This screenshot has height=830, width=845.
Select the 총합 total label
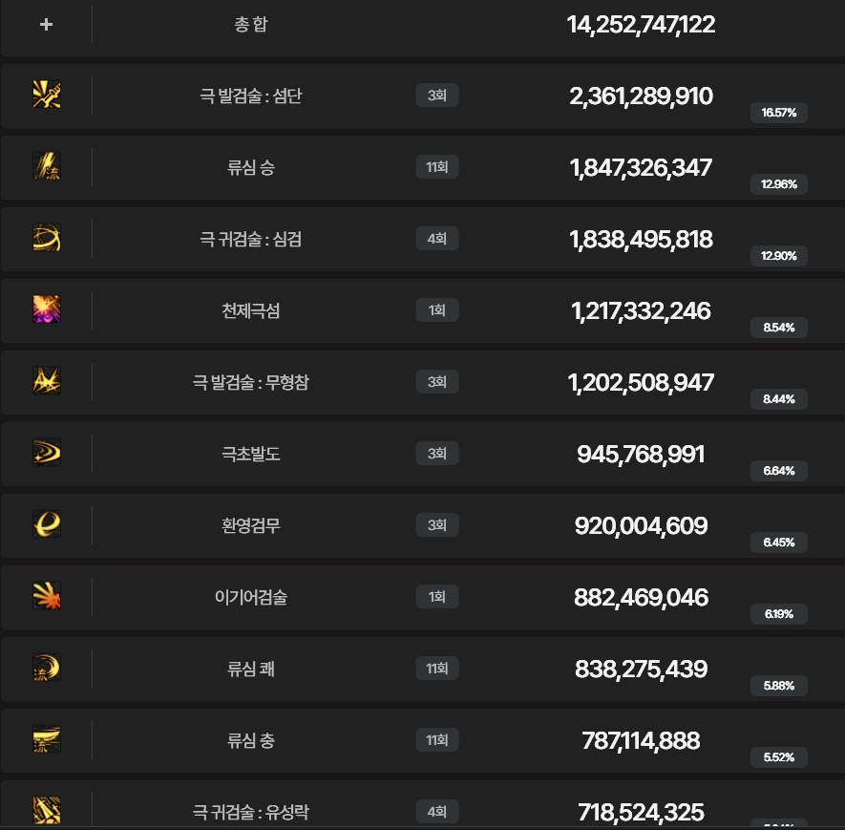click(x=251, y=24)
